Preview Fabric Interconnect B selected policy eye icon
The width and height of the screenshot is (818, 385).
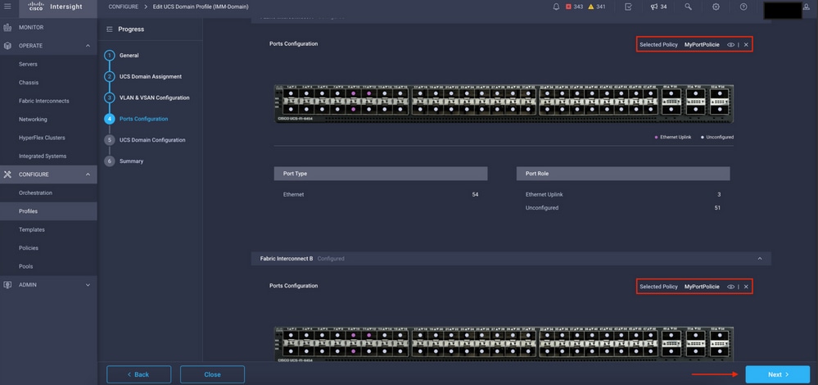[x=730, y=287]
